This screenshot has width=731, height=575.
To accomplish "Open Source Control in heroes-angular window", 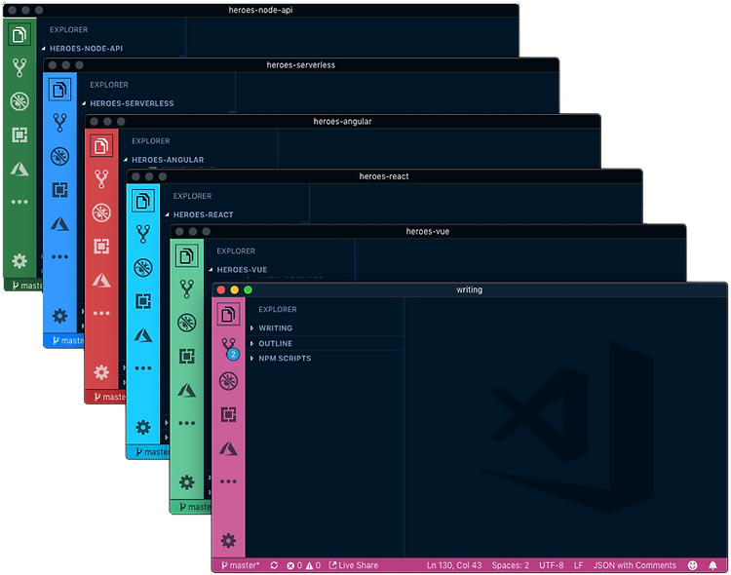I will coord(101,178).
